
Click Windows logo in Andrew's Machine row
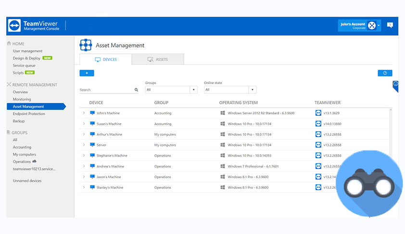[x=223, y=166]
